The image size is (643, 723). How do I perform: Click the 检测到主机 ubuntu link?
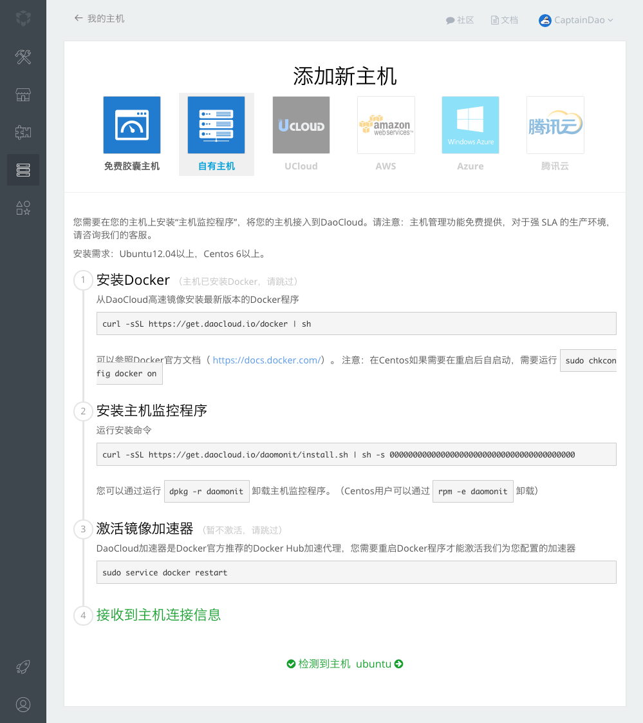pos(344,664)
